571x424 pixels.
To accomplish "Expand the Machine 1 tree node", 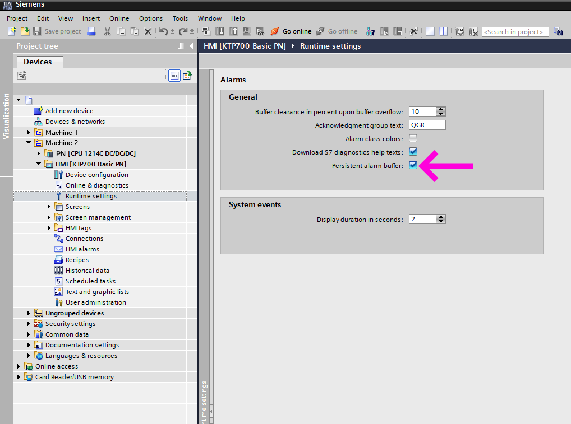I will pyautogui.click(x=29, y=133).
